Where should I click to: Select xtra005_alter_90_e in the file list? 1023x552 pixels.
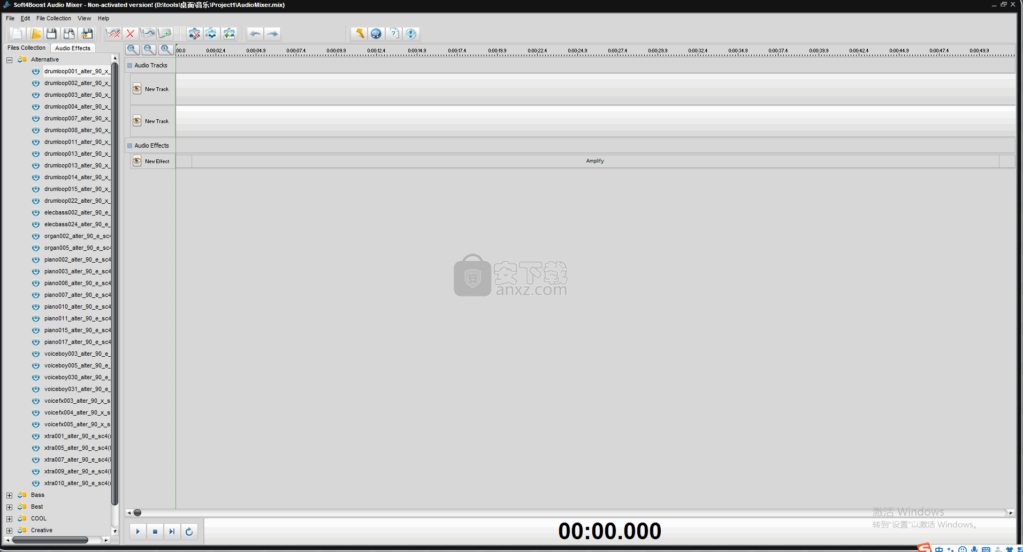point(77,448)
